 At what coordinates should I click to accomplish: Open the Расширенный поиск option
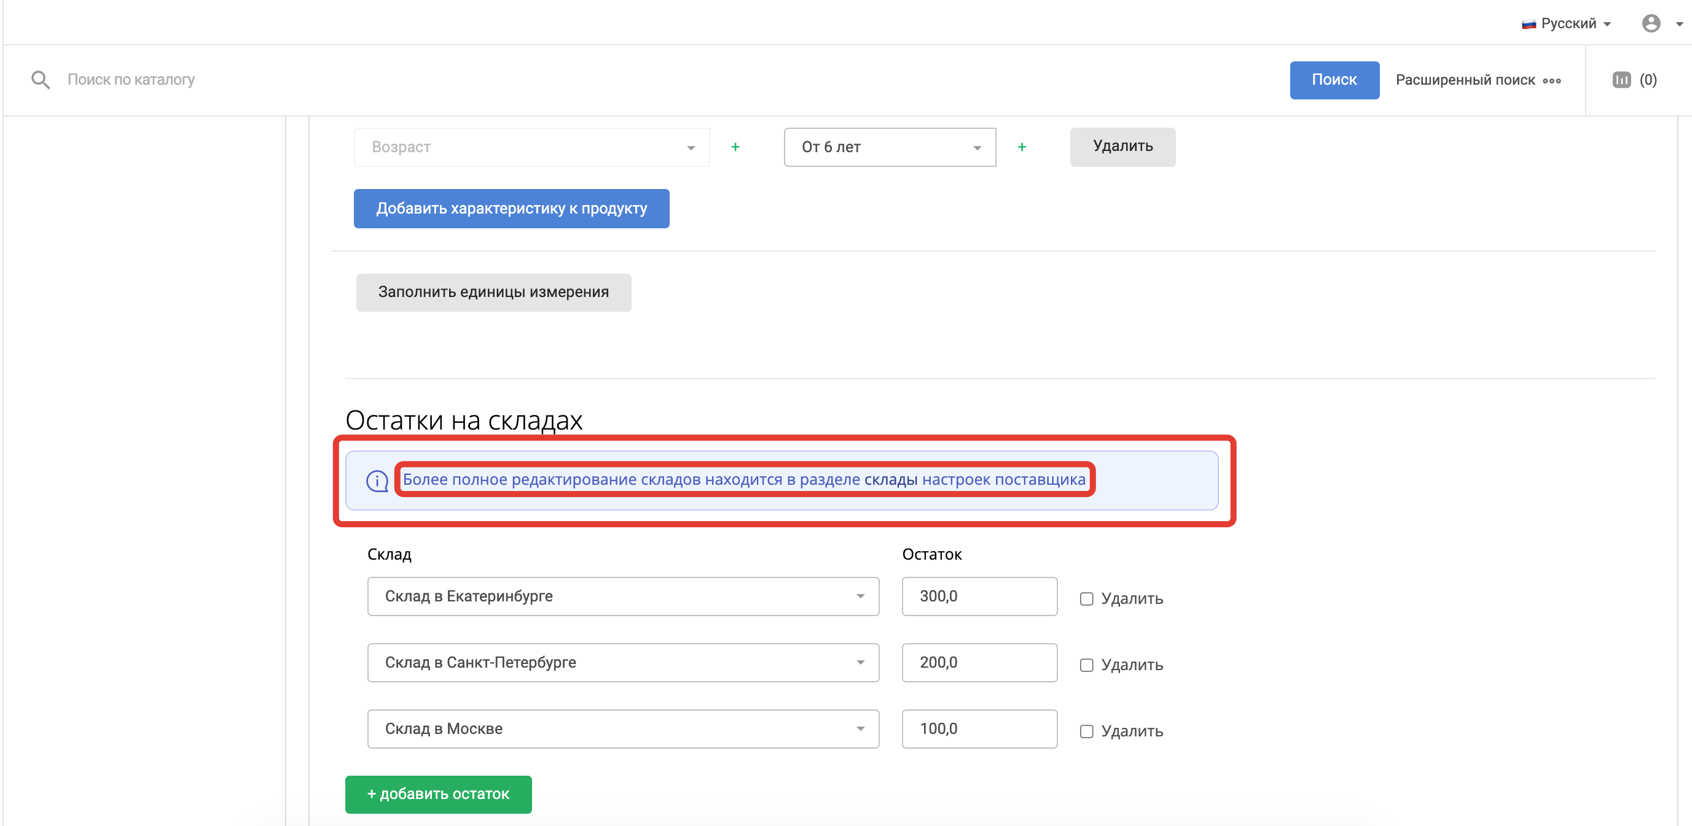coord(1465,80)
